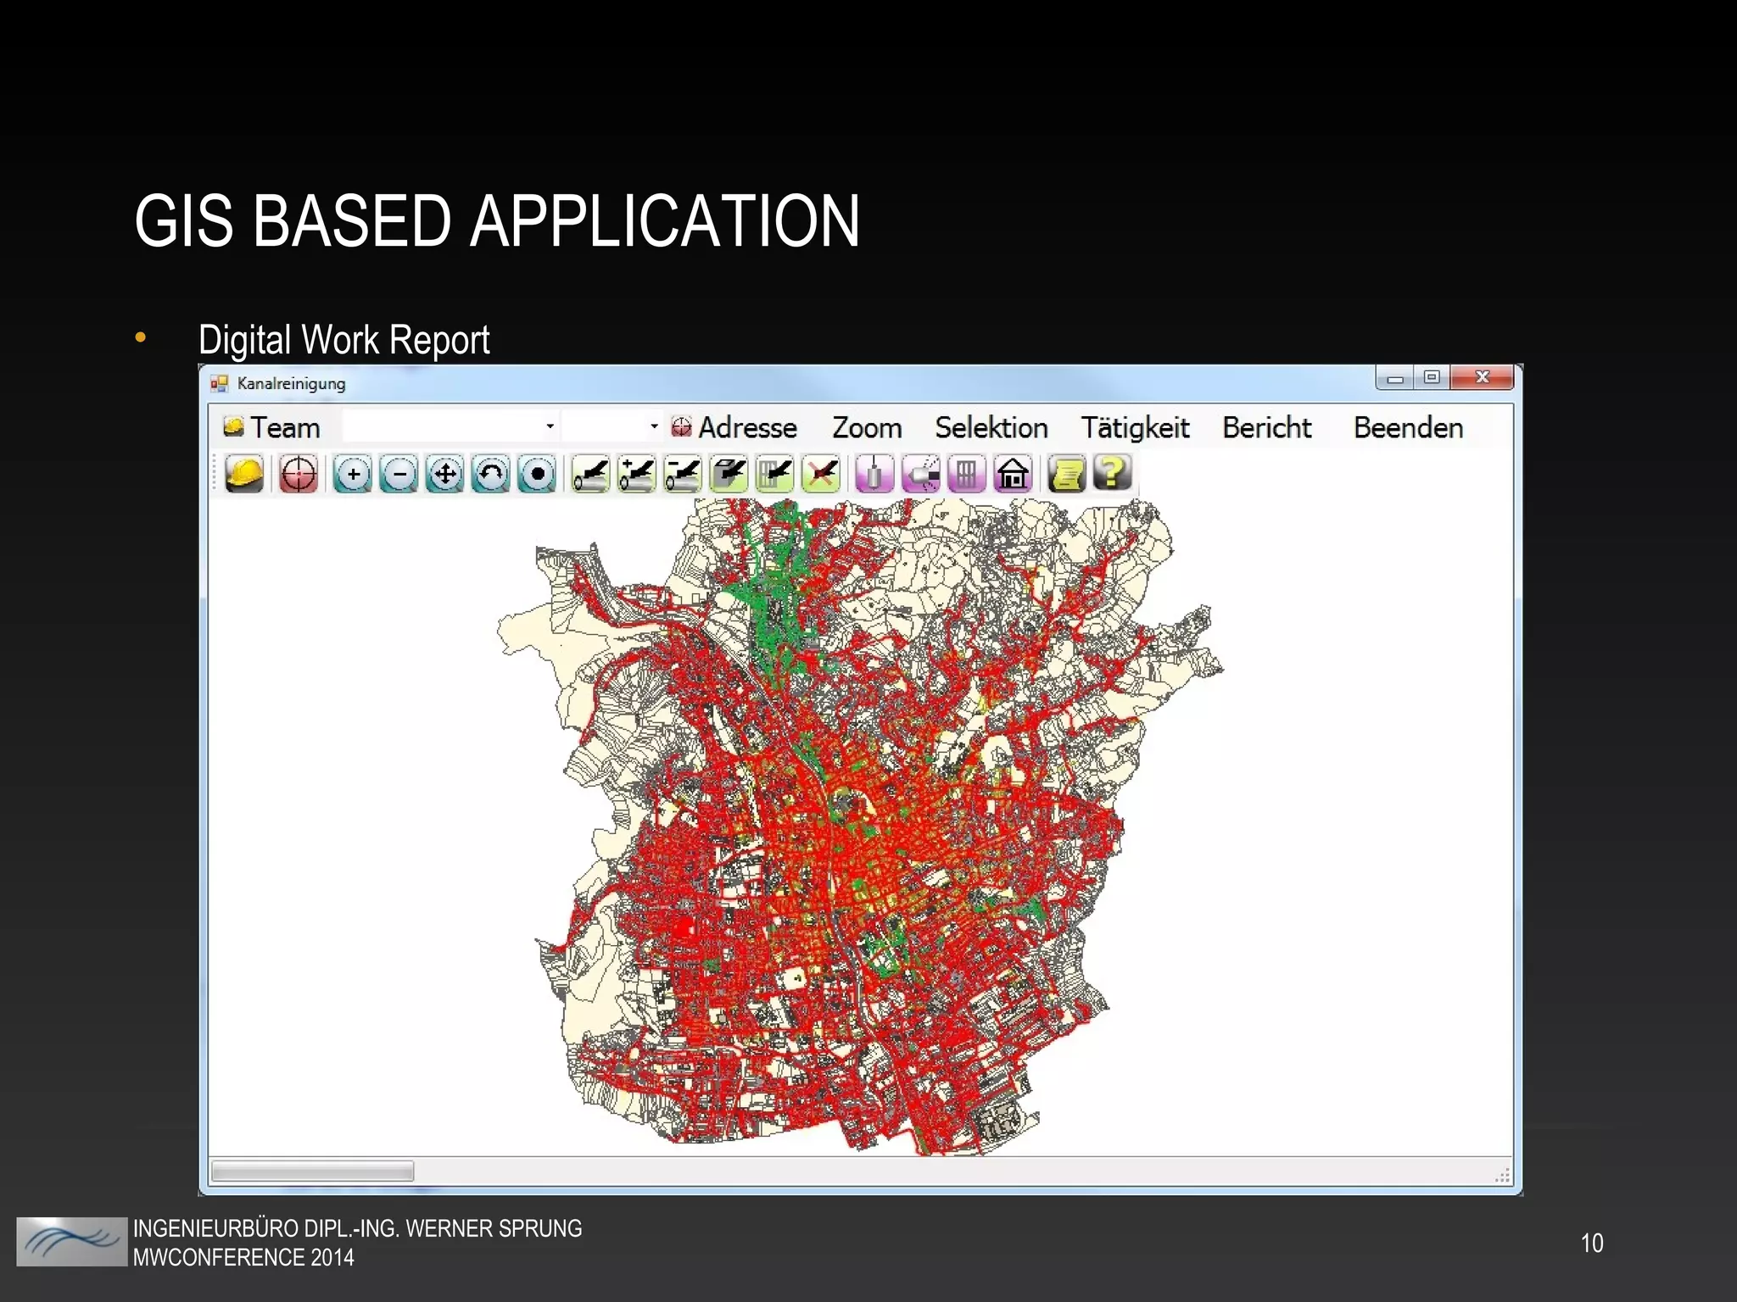Viewport: 1737px width, 1302px height.
Task: Click the yellow hard hat team icon
Action: tap(244, 474)
